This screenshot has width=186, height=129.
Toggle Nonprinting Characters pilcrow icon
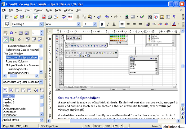[x=174, y=17]
